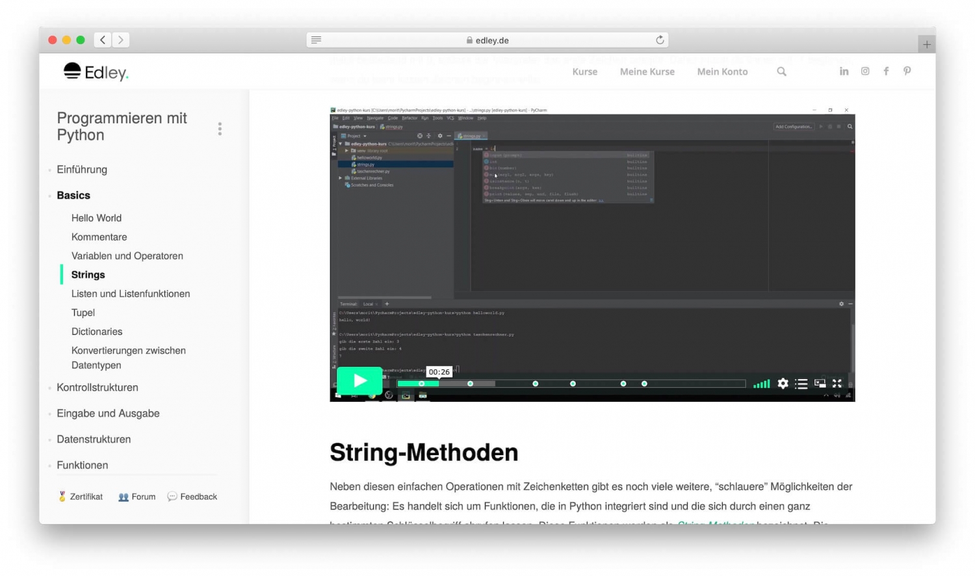Open the three-dot menu beside Programmieren mit Python
975x576 pixels.
tap(220, 129)
